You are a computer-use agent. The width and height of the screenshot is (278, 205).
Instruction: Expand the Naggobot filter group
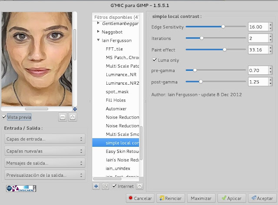click(98, 32)
